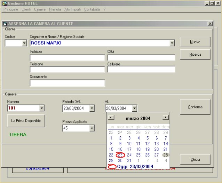Image resolution: width=222 pixels, height=183 pixels.
Task: Confirm with the Conferma button
Action: 195,107
